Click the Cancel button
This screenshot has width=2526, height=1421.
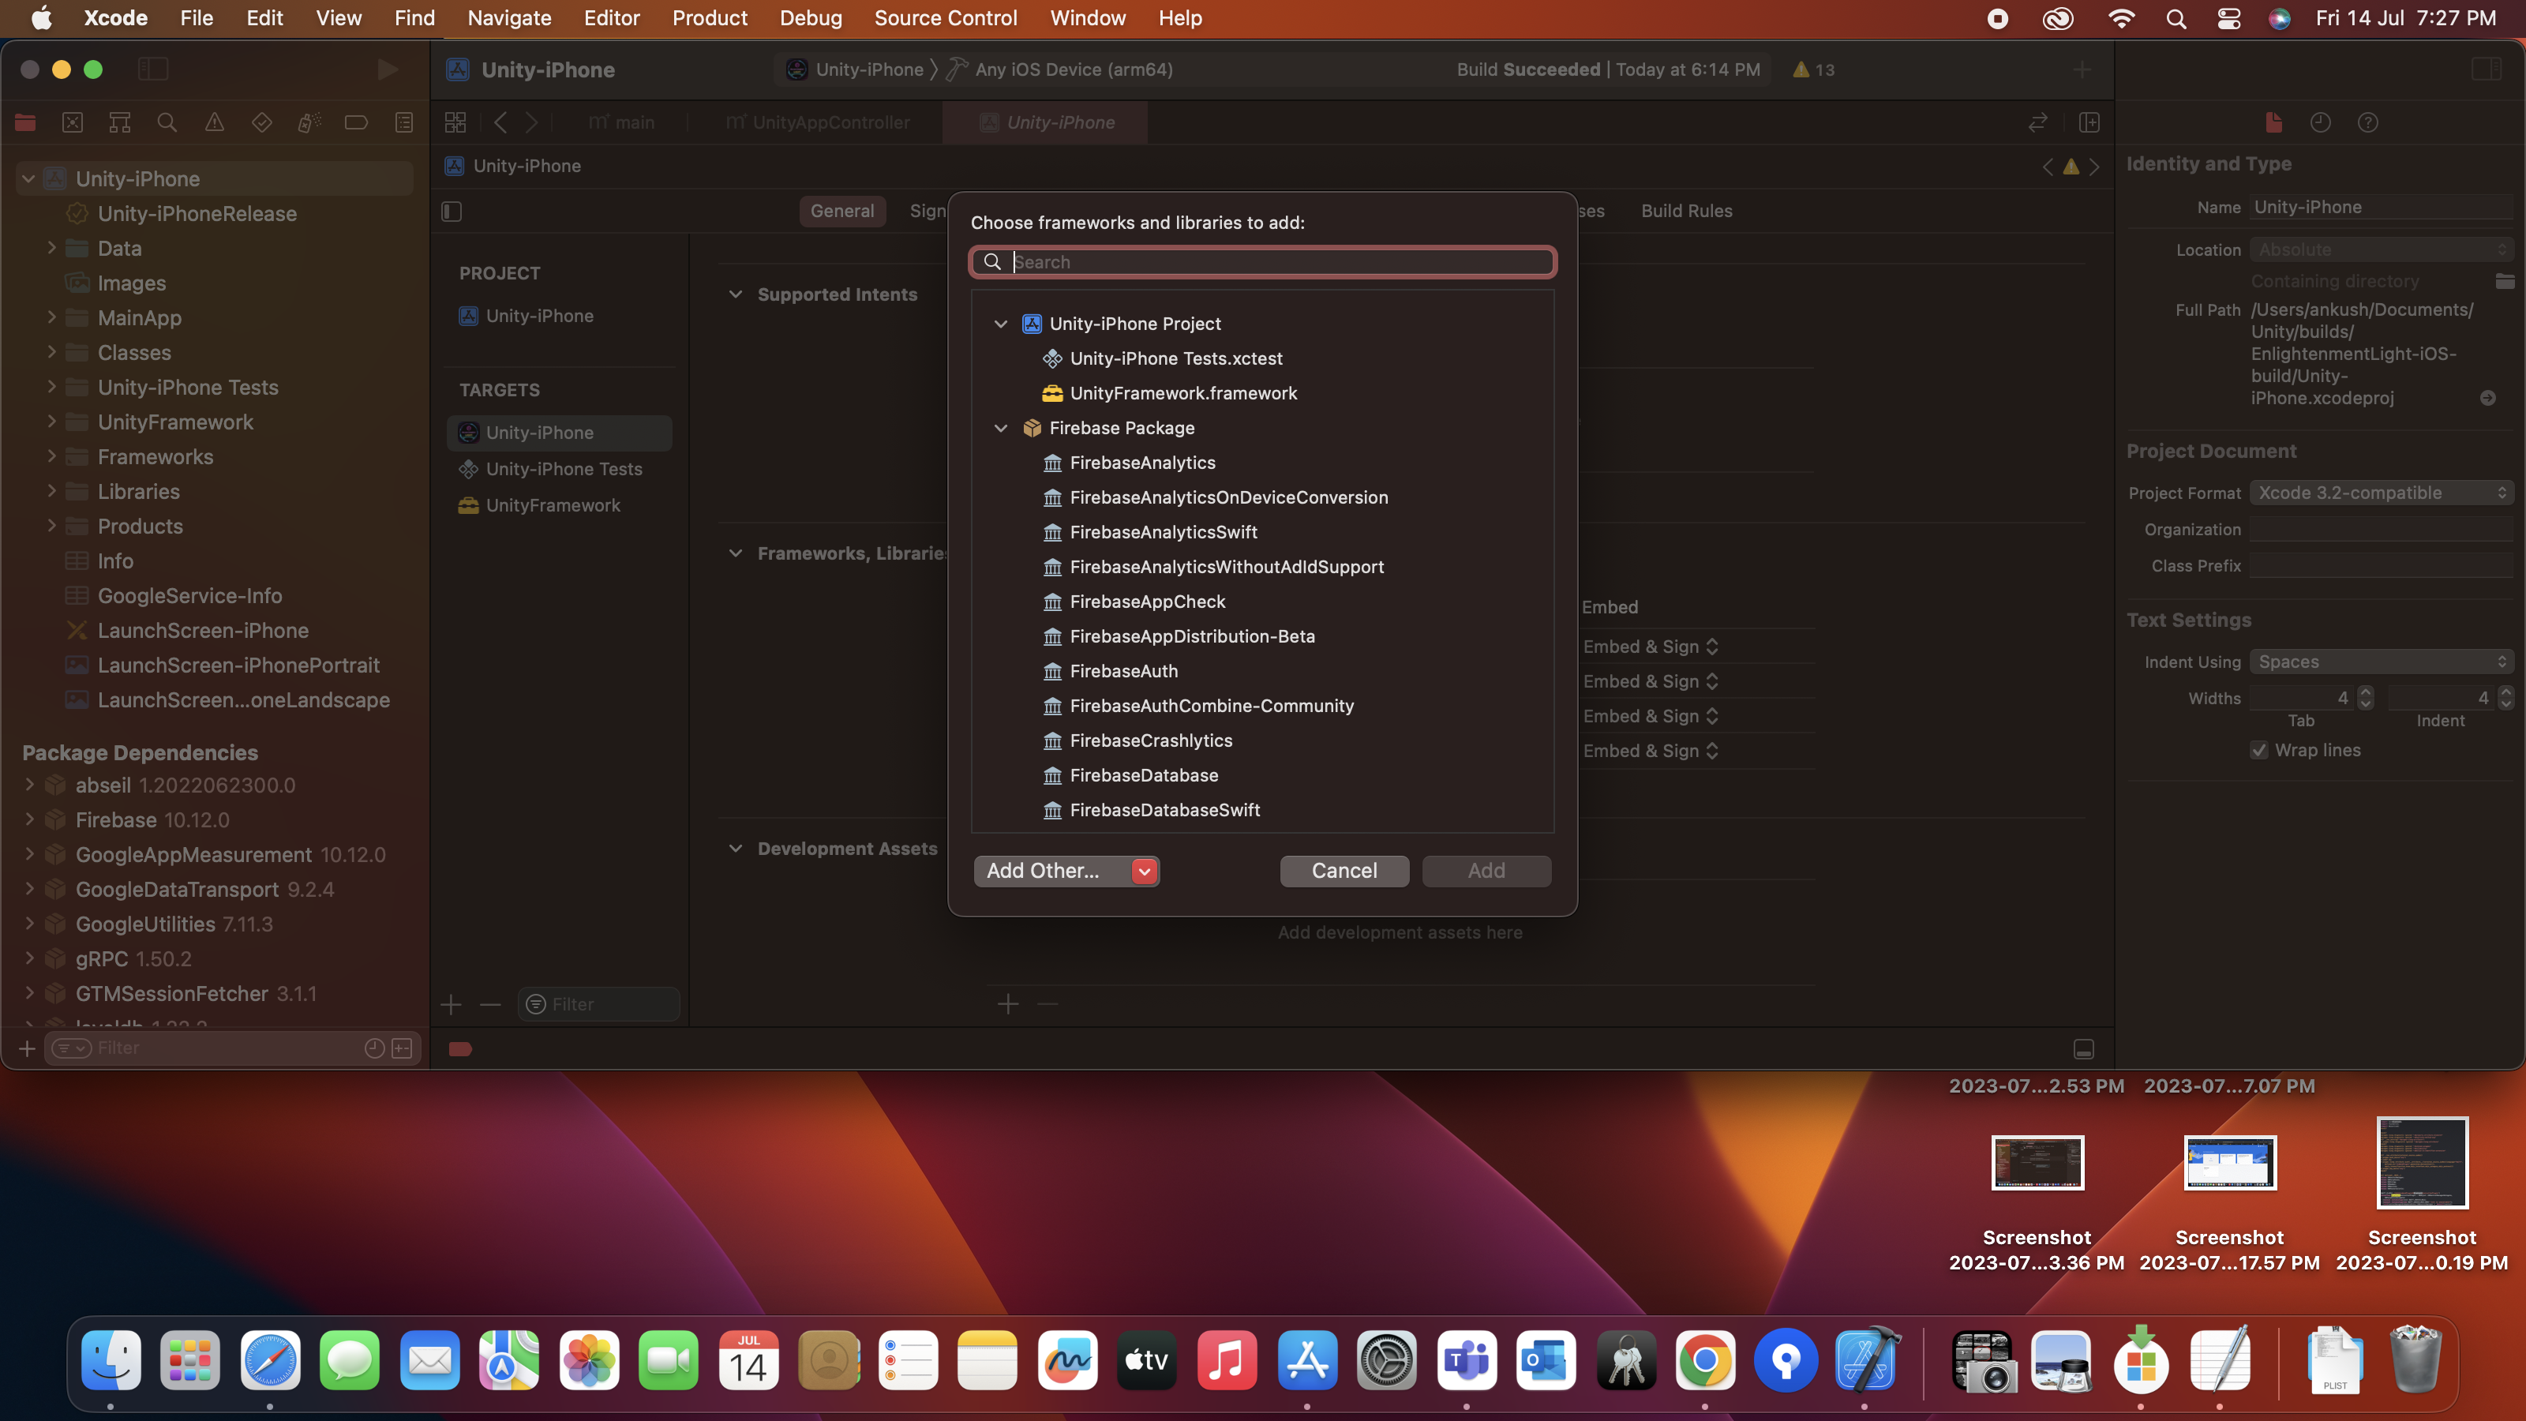(x=1344, y=871)
